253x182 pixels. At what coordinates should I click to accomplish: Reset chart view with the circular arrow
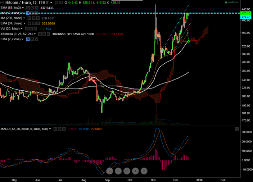(127, 171)
